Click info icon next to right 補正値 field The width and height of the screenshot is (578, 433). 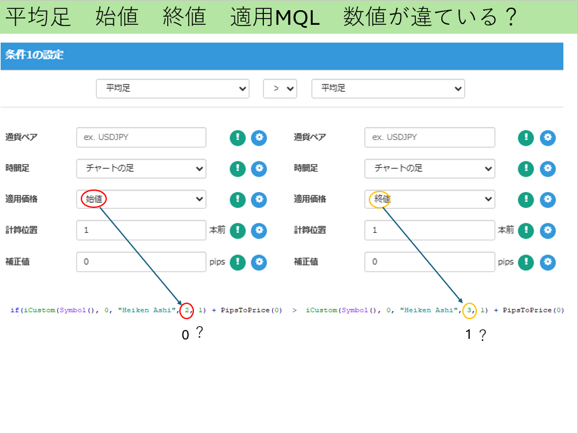[526, 262]
